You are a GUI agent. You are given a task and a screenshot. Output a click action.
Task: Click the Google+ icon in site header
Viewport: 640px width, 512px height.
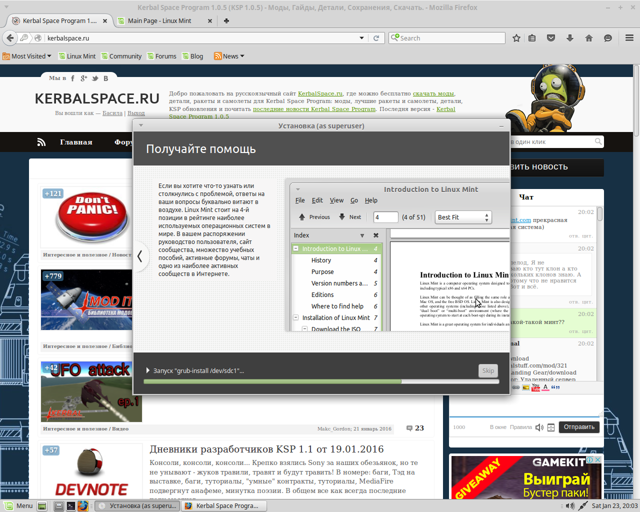point(84,78)
